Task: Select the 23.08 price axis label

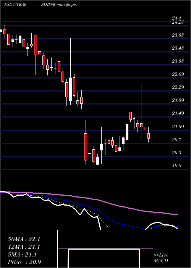Action: [178, 61]
